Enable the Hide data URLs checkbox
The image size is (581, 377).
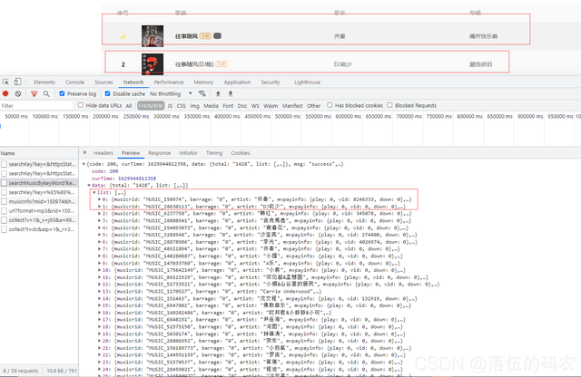pos(80,105)
